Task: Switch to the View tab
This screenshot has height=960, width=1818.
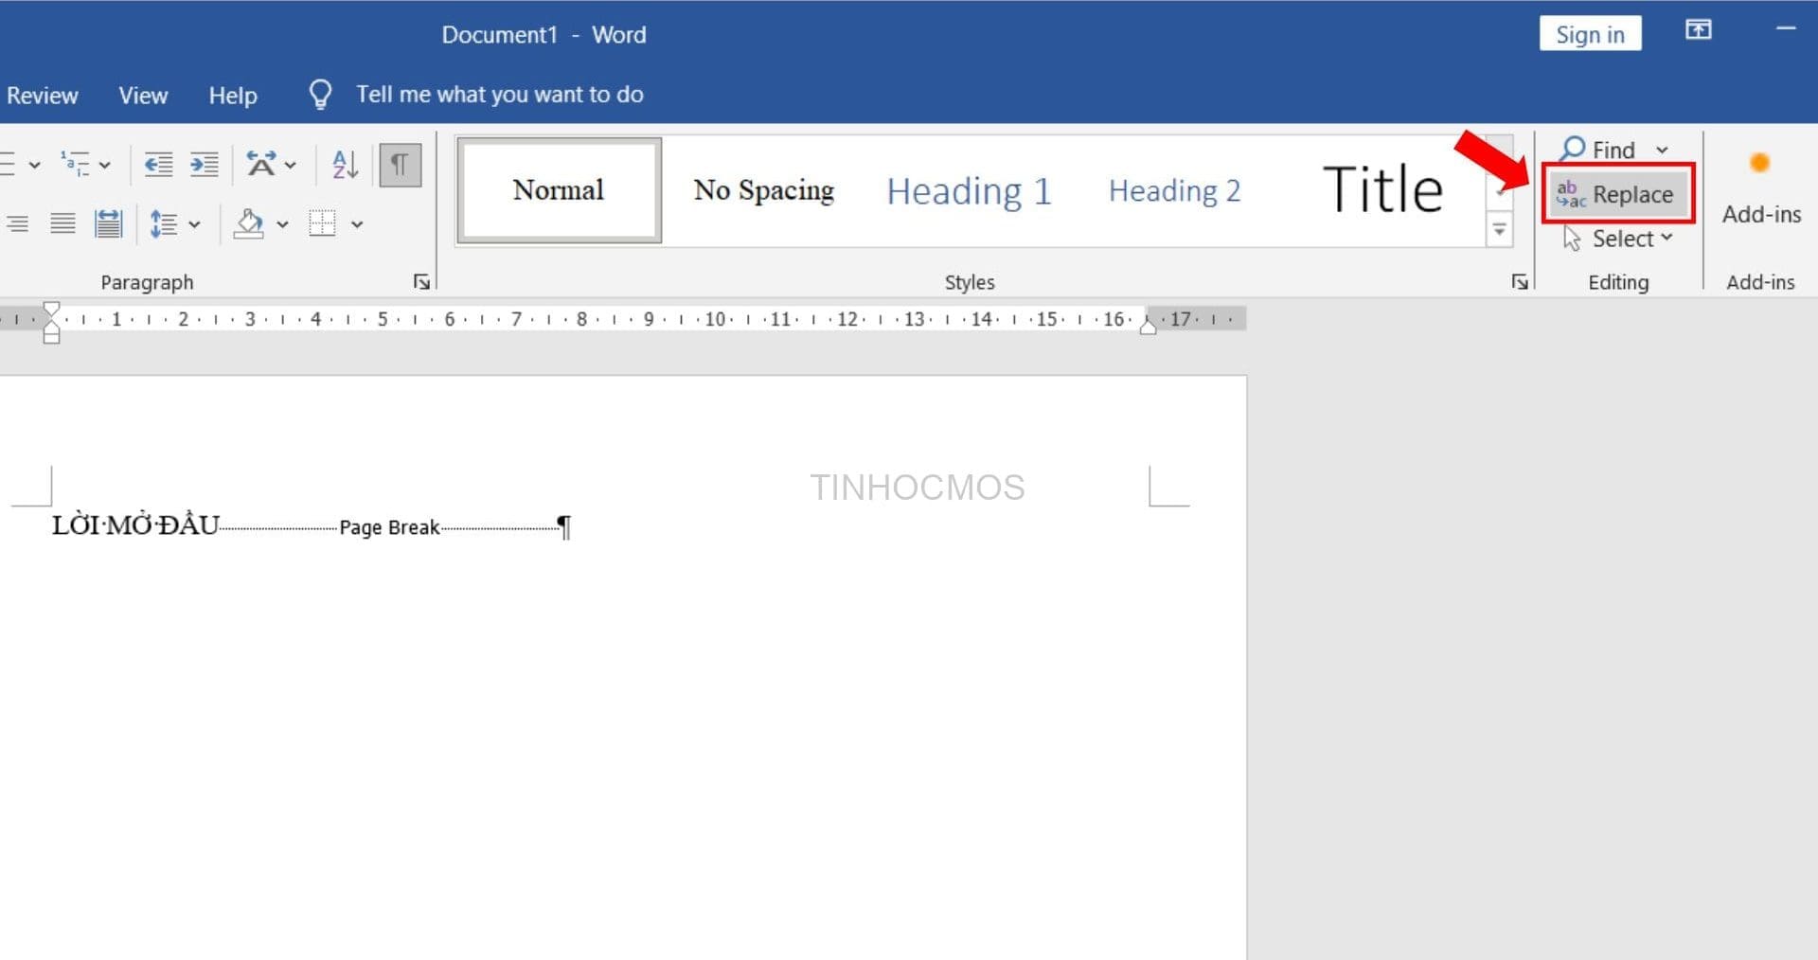Action: point(143,96)
